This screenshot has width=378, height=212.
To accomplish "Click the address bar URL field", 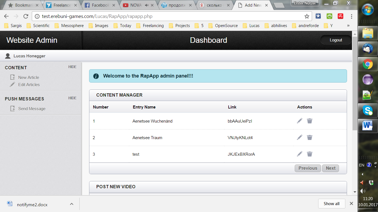I will (172, 16).
